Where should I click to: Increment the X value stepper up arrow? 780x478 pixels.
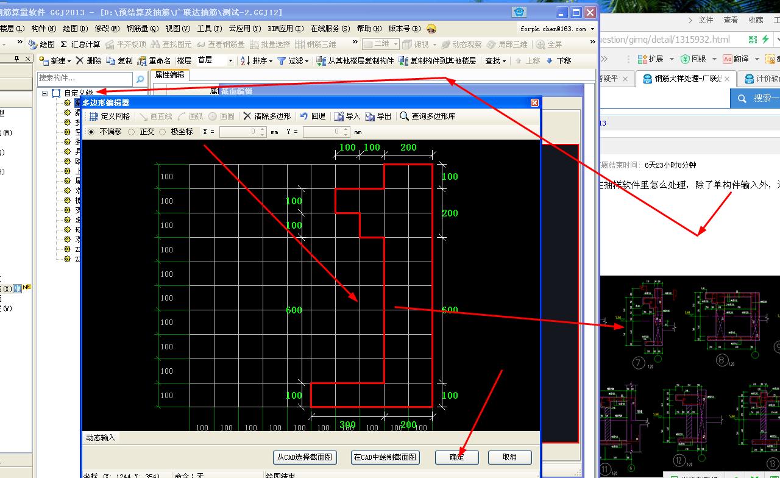click(x=263, y=129)
